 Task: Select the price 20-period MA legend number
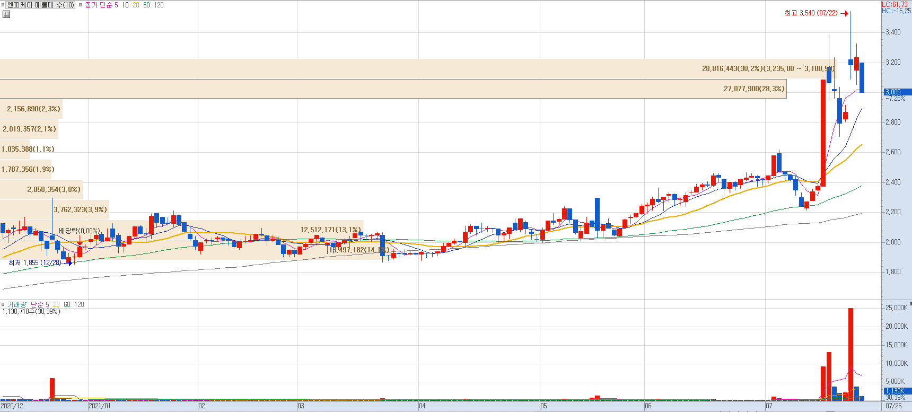click(x=136, y=5)
